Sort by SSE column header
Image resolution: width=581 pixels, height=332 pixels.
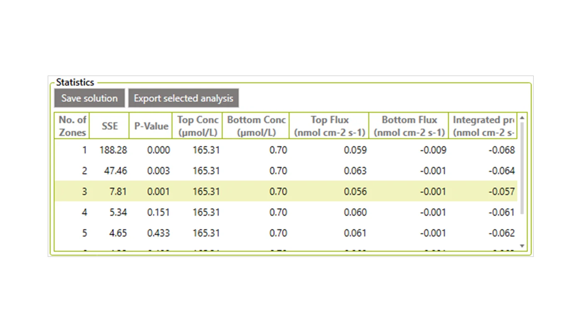[x=110, y=126]
